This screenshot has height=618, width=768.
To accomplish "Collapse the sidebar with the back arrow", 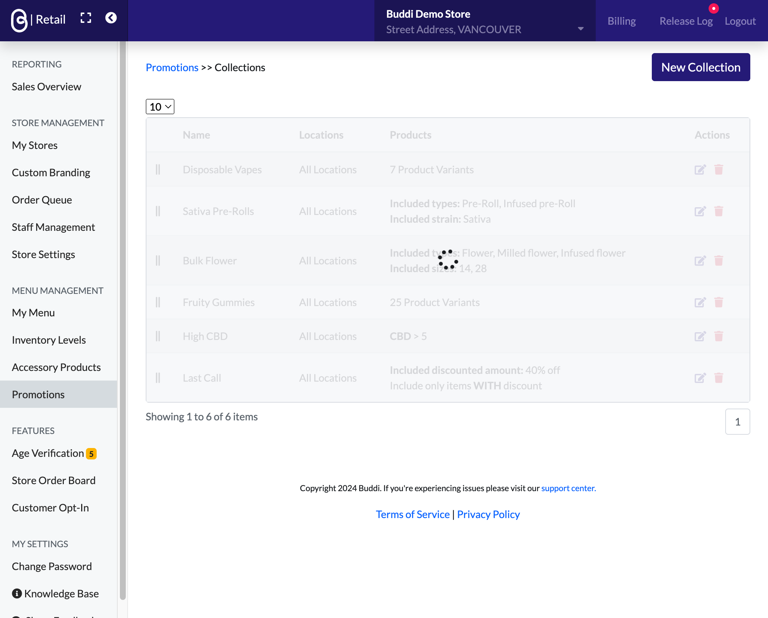I will (111, 18).
